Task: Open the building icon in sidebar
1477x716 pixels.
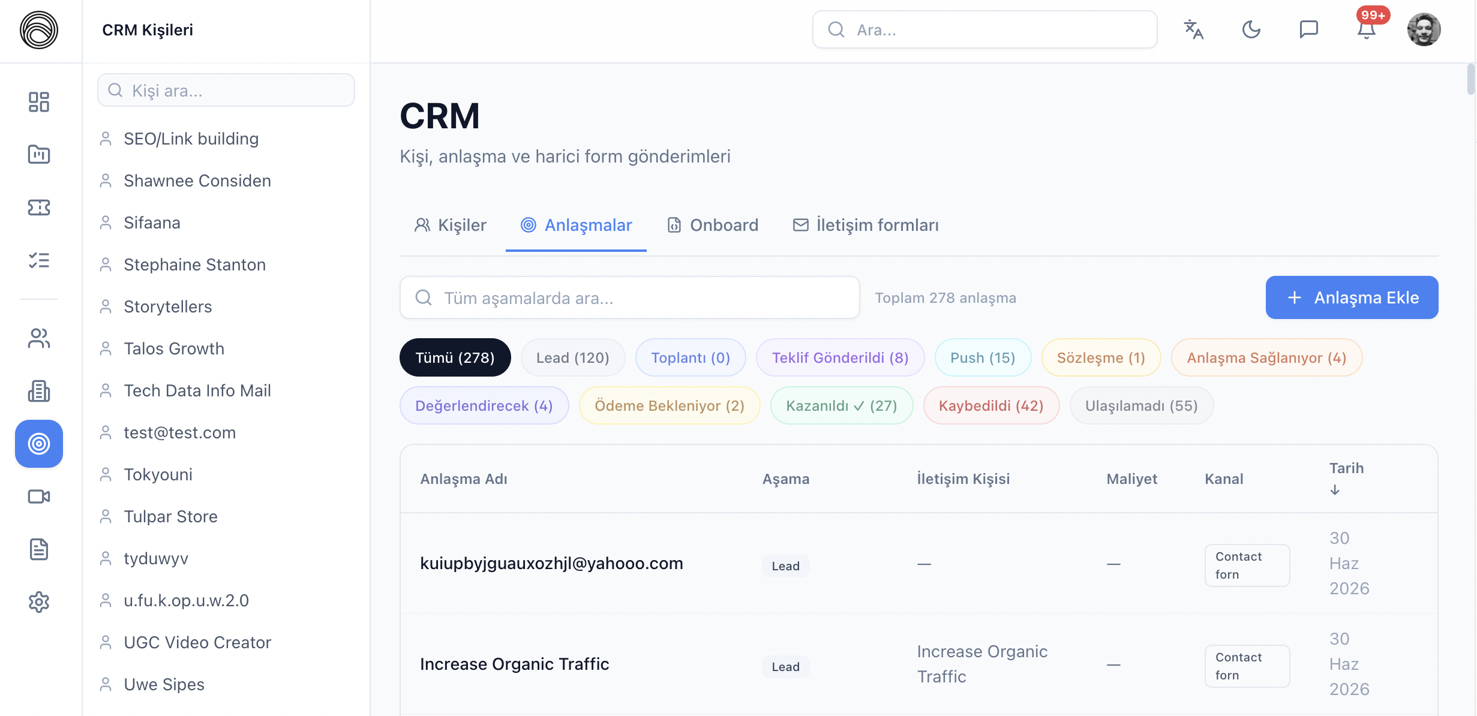Action: click(x=39, y=391)
